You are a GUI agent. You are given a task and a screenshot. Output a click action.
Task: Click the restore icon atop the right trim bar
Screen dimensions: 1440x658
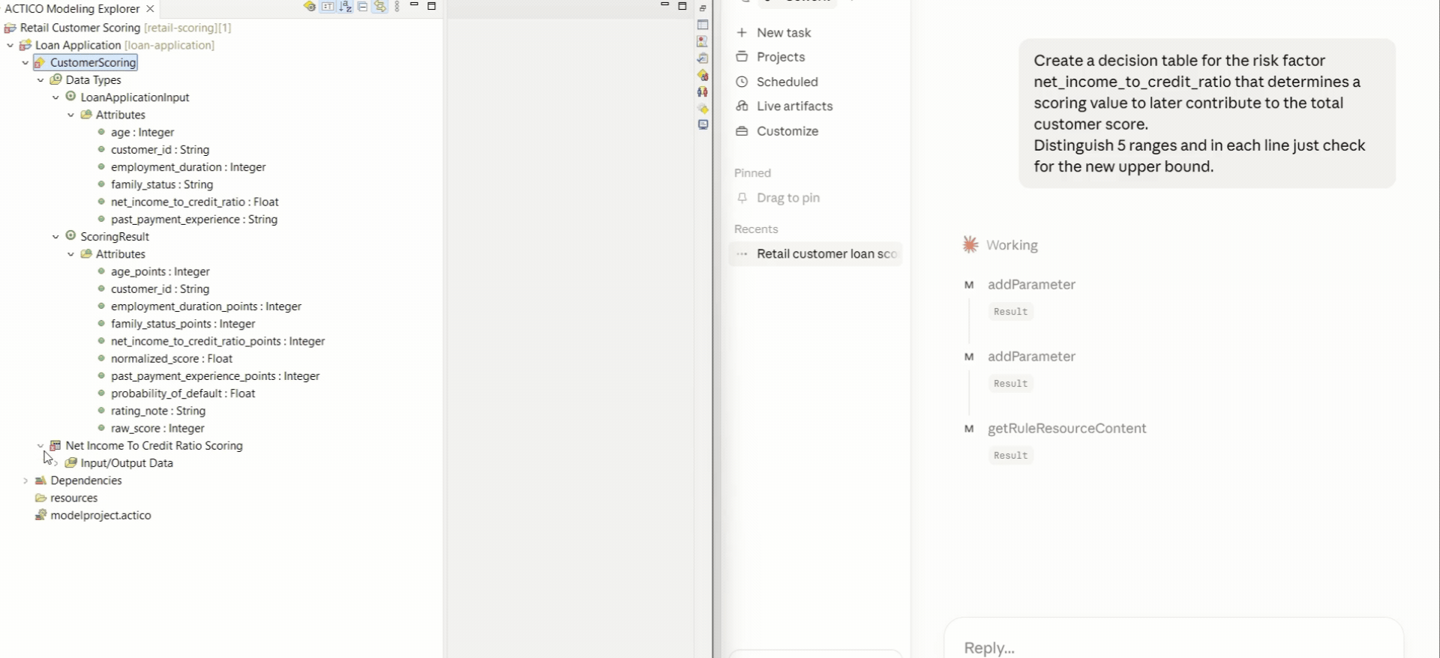pos(703,8)
